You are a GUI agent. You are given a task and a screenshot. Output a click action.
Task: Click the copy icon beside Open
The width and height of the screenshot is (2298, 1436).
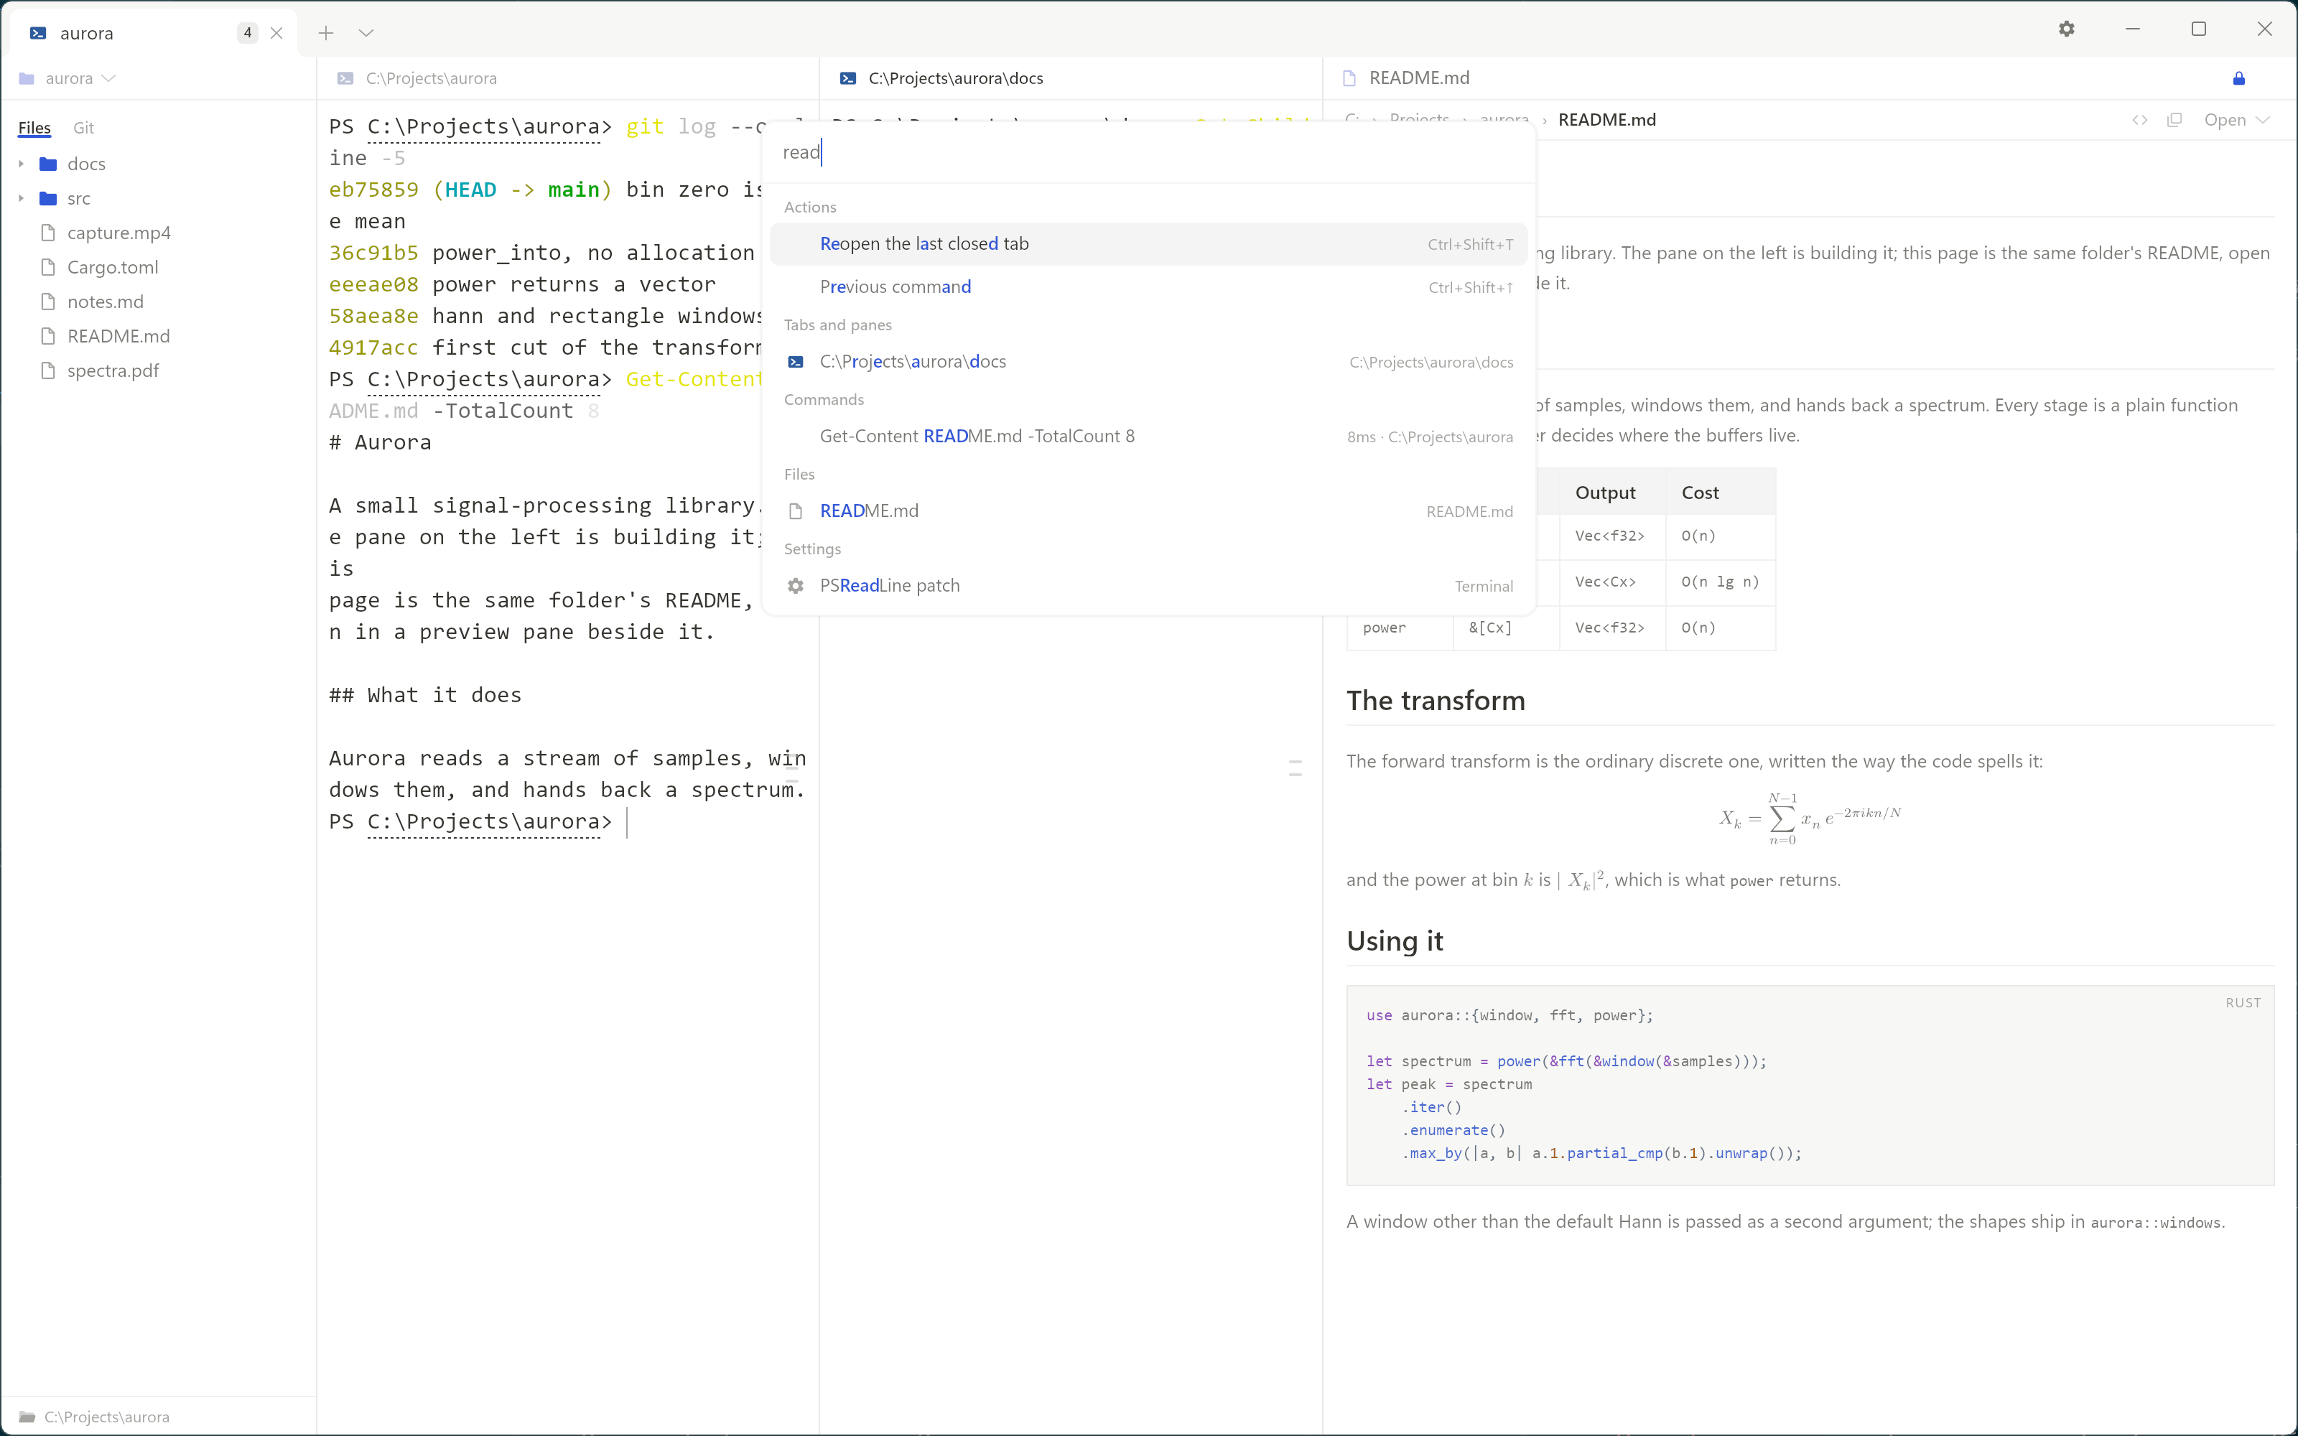pyautogui.click(x=2174, y=120)
